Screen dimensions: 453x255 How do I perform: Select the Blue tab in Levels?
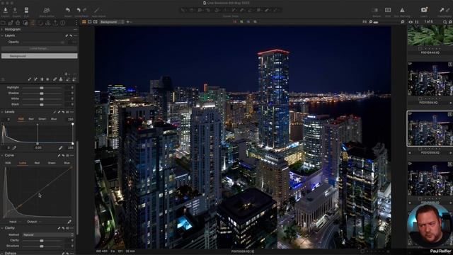coord(54,119)
